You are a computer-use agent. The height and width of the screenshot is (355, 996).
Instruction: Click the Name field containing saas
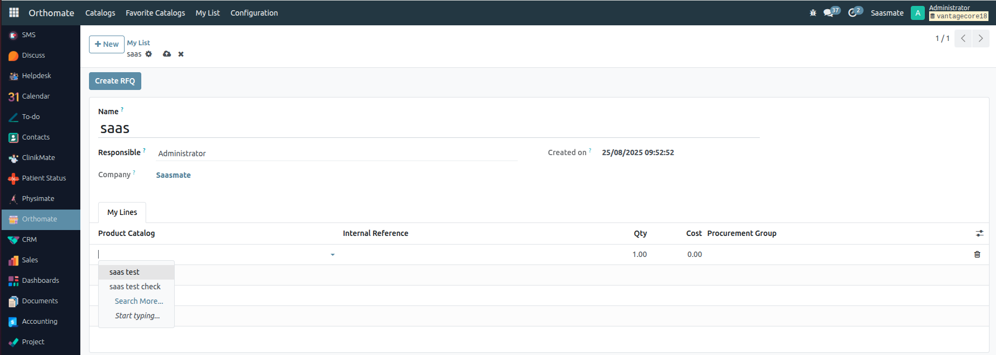[x=429, y=129]
